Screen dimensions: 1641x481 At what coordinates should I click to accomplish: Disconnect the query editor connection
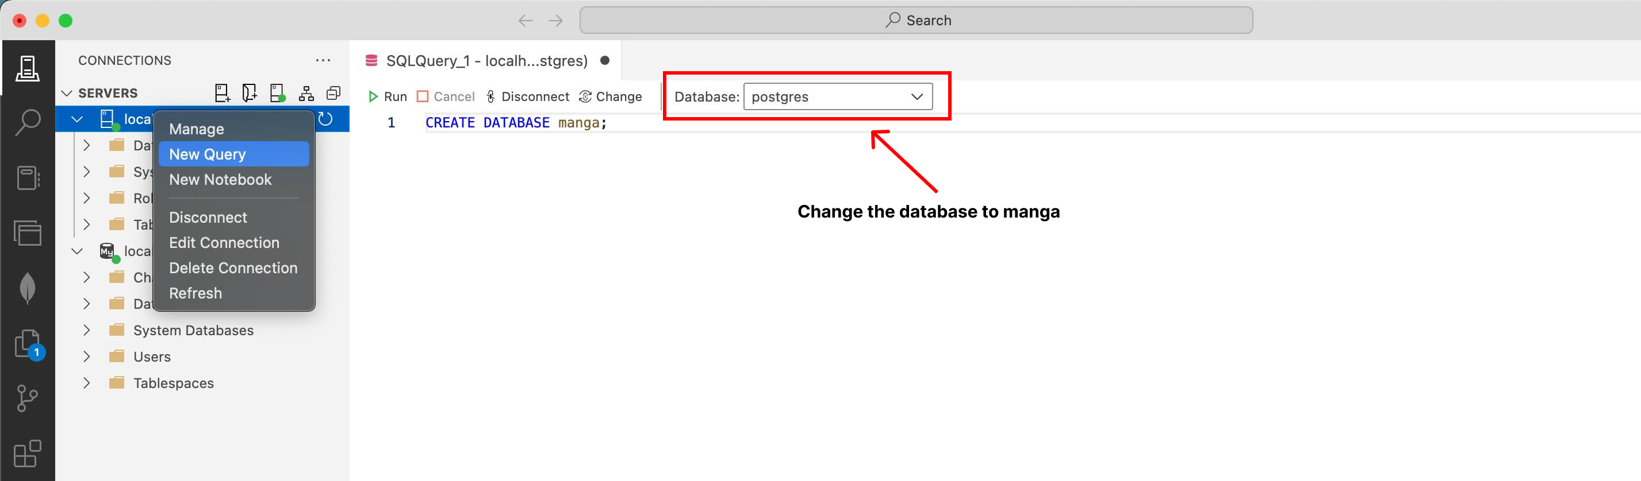point(527,96)
